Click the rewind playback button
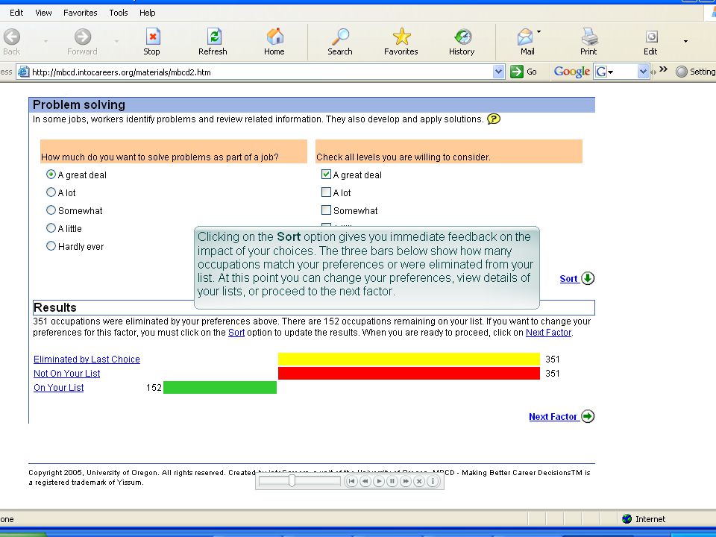This screenshot has width=716, height=537. [365, 481]
